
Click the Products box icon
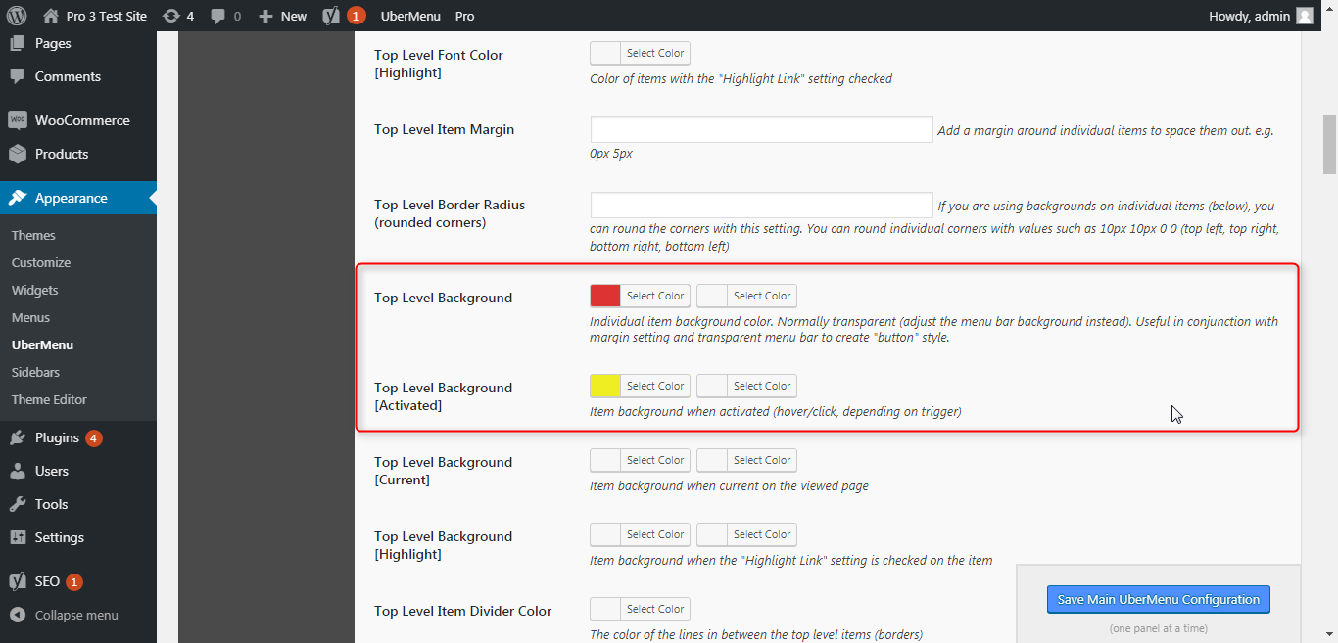(18, 154)
